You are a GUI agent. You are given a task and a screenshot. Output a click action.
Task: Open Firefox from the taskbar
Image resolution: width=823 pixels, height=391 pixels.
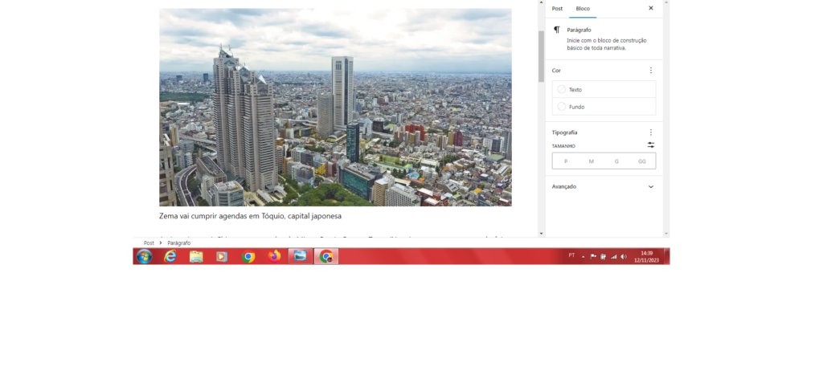275,256
